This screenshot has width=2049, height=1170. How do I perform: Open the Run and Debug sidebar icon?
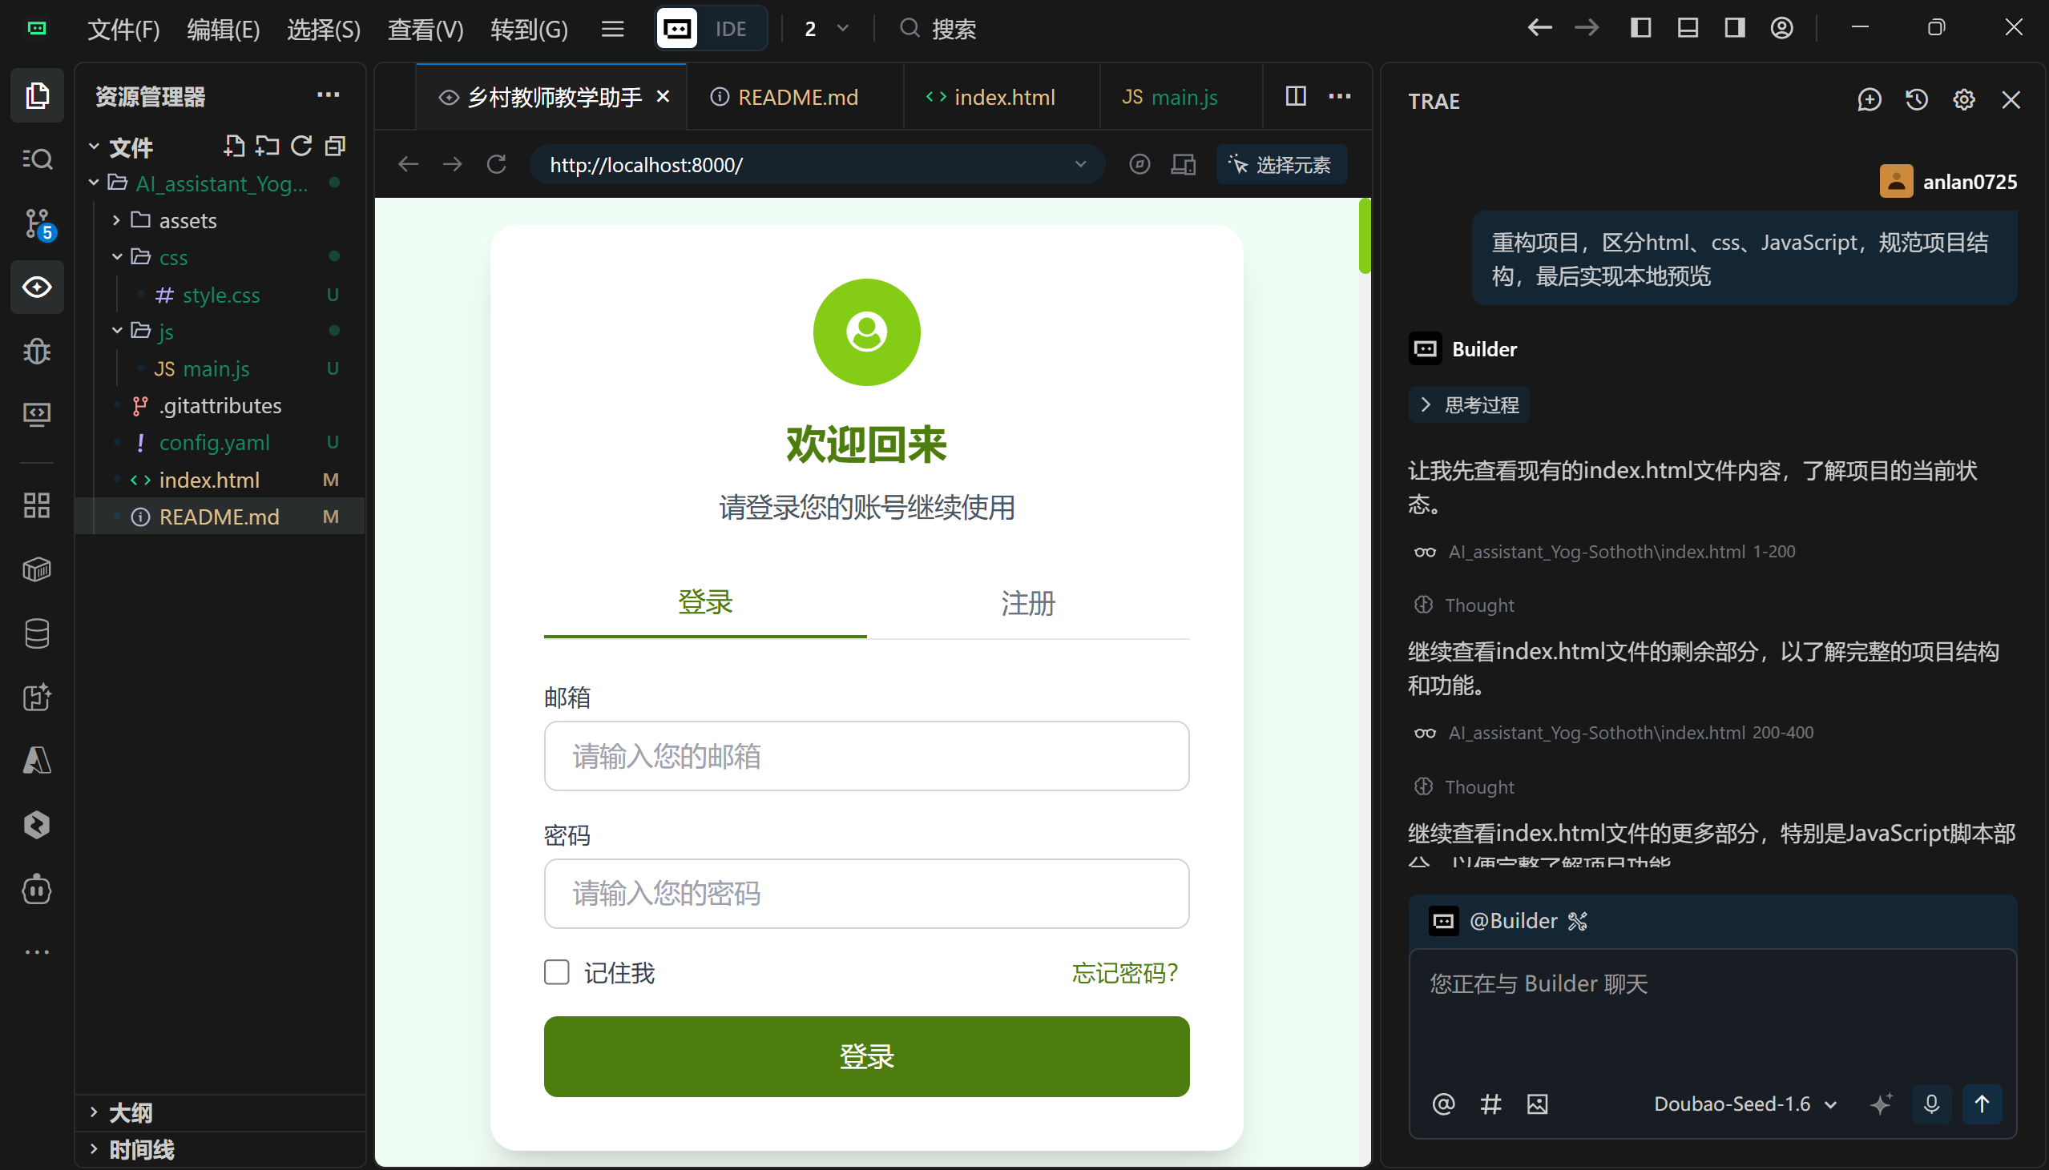click(x=37, y=350)
